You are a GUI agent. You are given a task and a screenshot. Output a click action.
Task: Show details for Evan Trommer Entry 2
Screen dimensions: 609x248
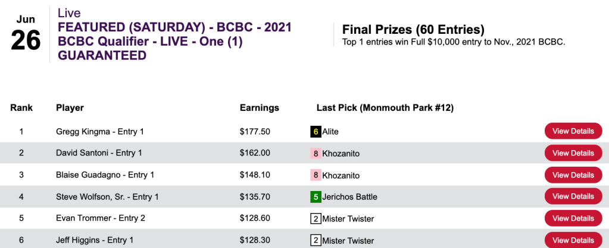[x=573, y=218]
